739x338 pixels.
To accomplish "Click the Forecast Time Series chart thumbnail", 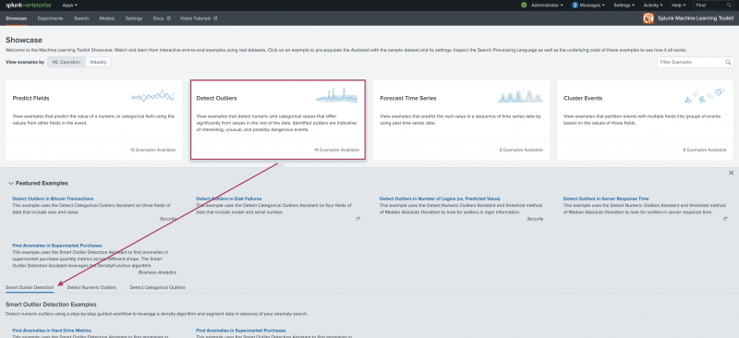I will [520, 96].
